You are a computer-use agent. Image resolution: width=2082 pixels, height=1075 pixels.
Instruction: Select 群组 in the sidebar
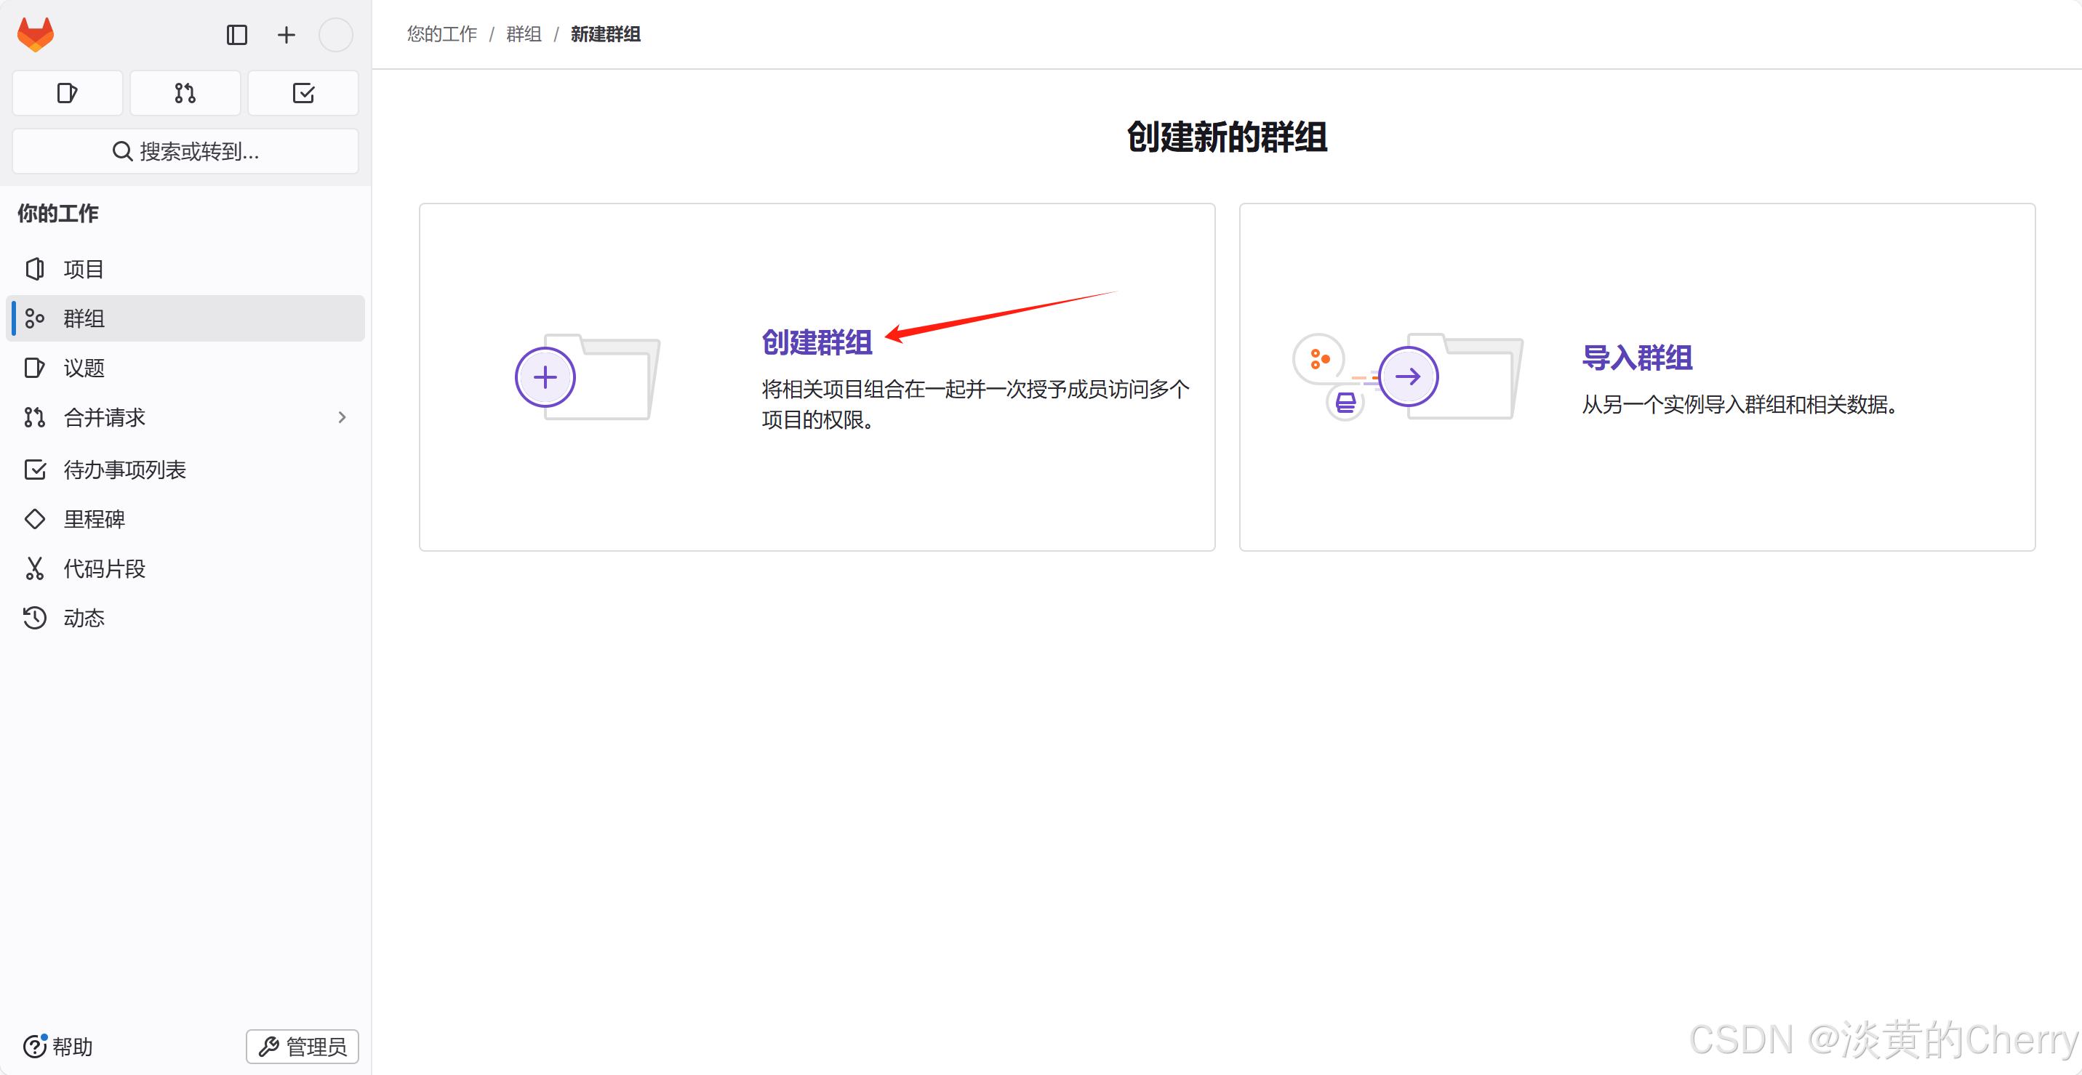(x=185, y=318)
